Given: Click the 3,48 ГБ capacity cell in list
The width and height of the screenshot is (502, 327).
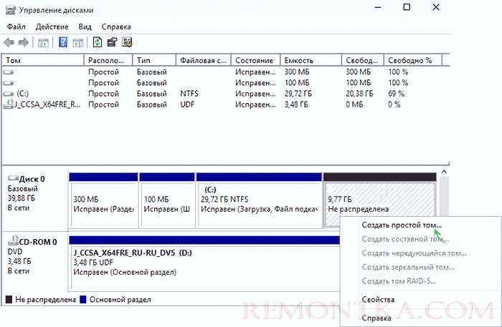Looking at the screenshot, I should coord(296,104).
